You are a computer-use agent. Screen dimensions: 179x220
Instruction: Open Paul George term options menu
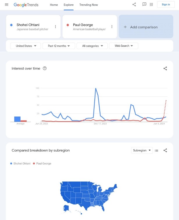click(x=112, y=27)
